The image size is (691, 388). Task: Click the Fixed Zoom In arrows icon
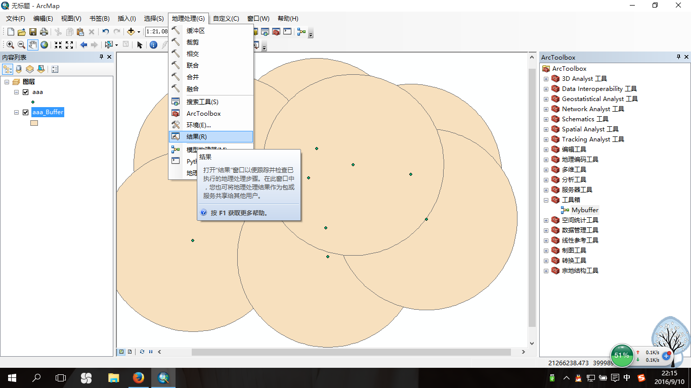58,45
